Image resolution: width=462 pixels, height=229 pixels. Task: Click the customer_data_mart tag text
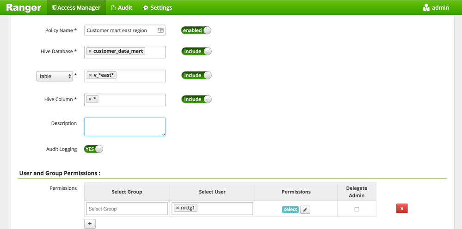(118, 51)
